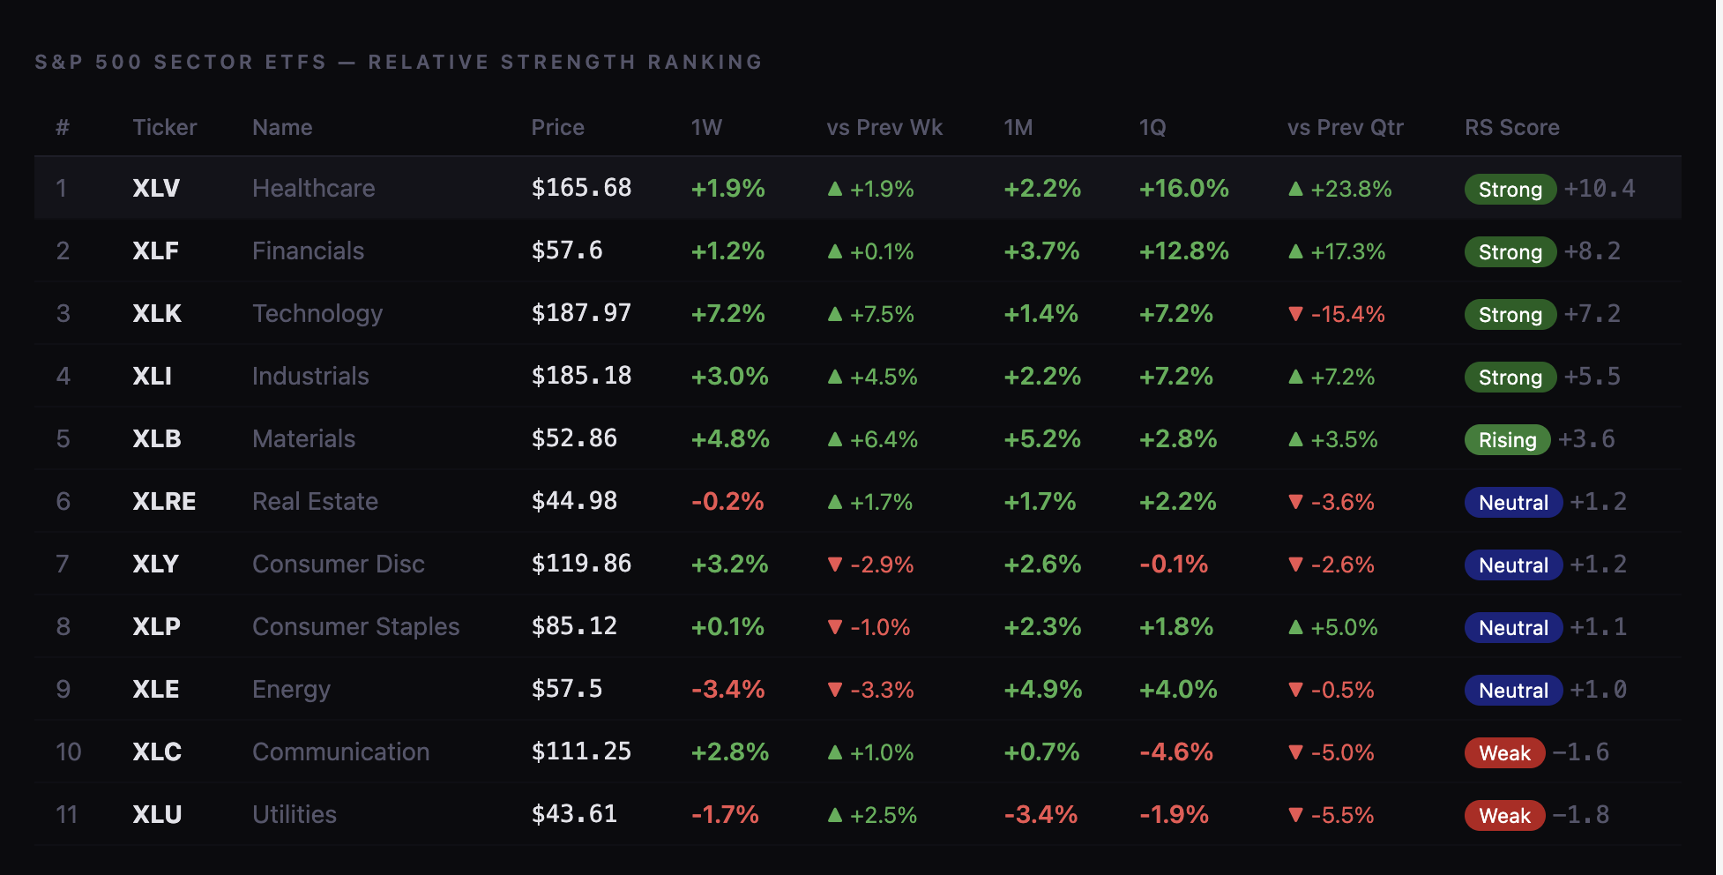
Task: Select the XLU ticker
Action: (x=157, y=814)
